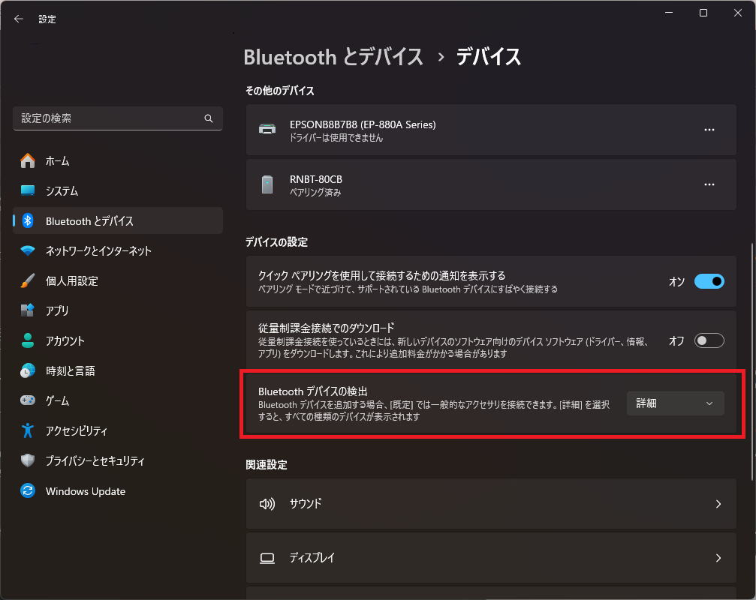Click RNBT-80CB device name
The height and width of the screenshot is (600, 756).
316,179
